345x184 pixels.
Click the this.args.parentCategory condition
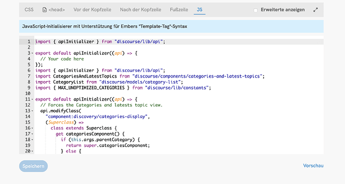101,139
